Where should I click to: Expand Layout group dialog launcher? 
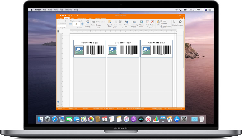105,28
